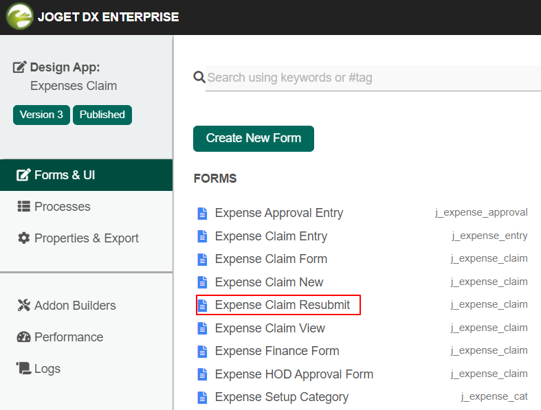The height and width of the screenshot is (410, 541).
Task: Click the Expense Approval Entry document icon
Action: 202,213
